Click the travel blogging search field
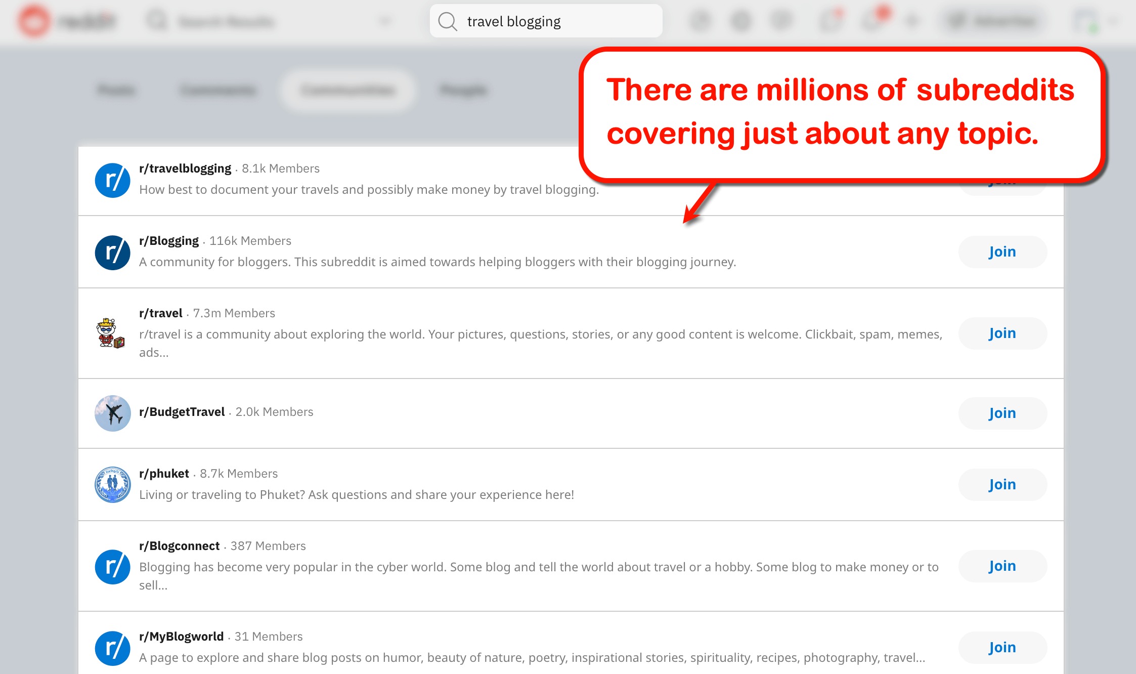 pos(546,21)
